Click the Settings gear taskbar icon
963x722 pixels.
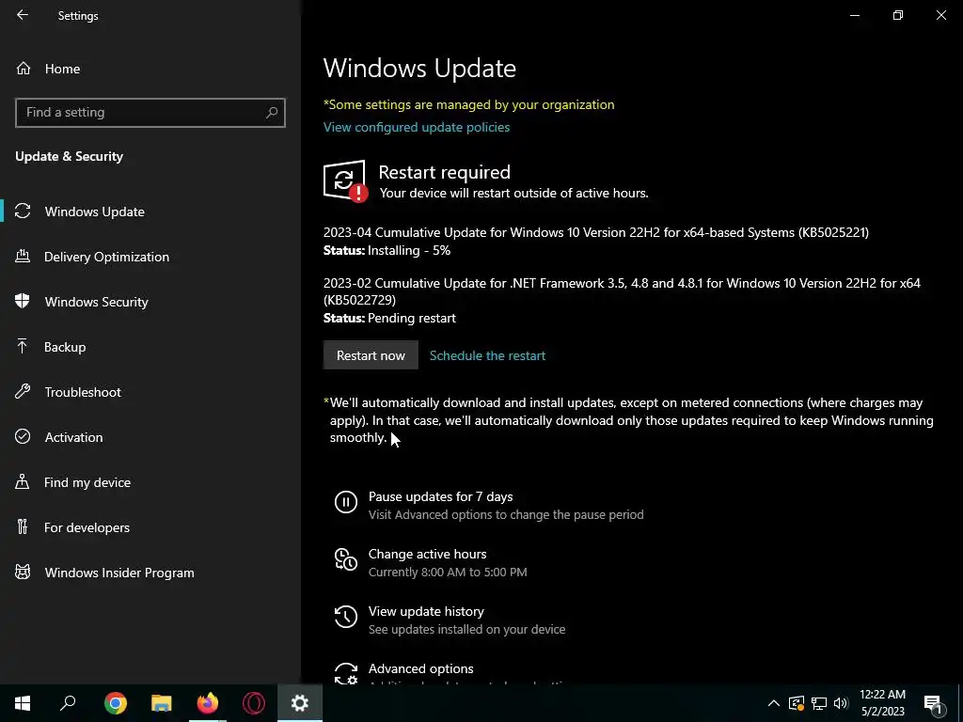pos(300,703)
